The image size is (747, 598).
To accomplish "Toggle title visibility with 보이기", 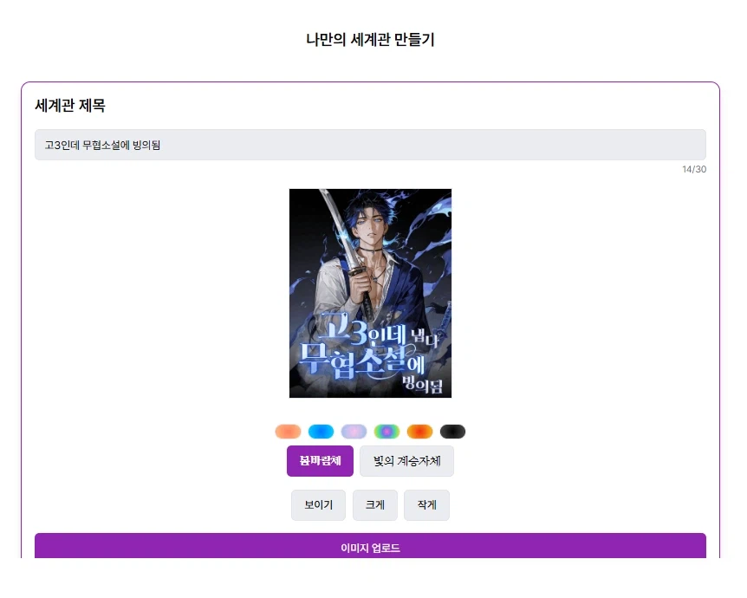I will [x=318, y=504].
